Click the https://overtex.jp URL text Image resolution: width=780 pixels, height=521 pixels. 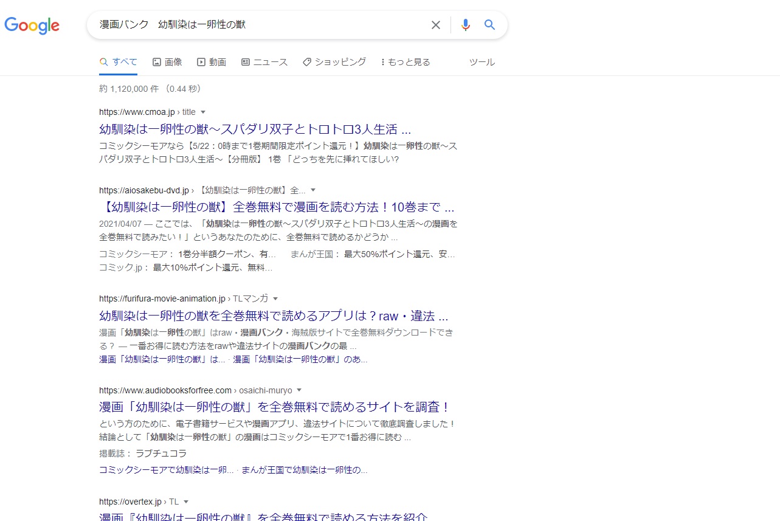click(130, 502)
